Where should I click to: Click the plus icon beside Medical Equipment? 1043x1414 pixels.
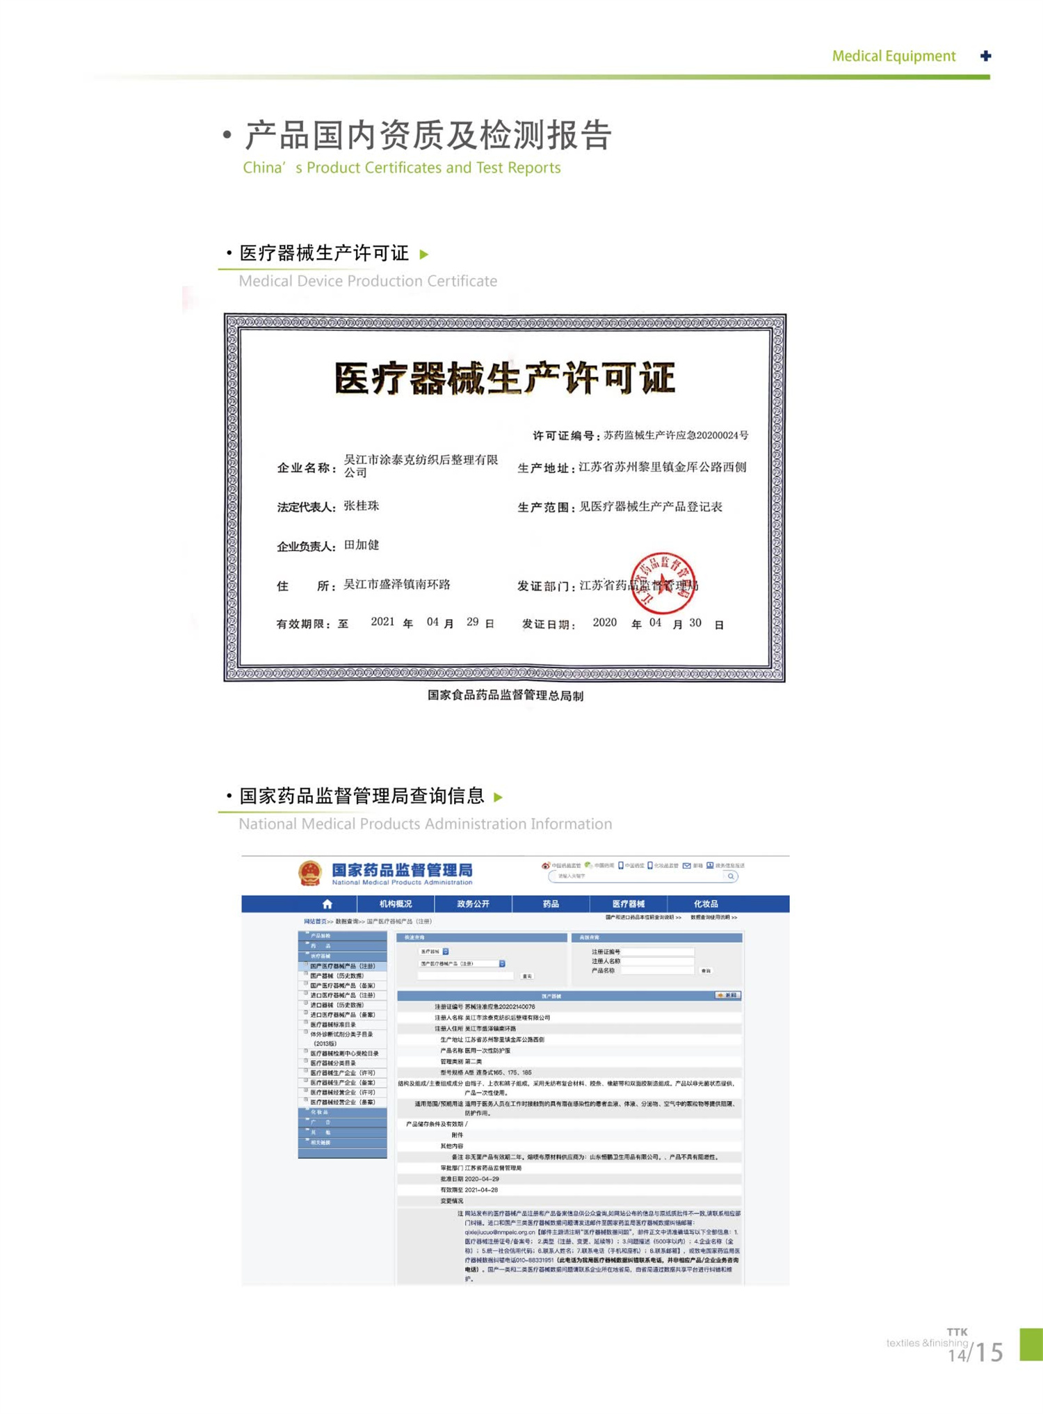[985, 56]
